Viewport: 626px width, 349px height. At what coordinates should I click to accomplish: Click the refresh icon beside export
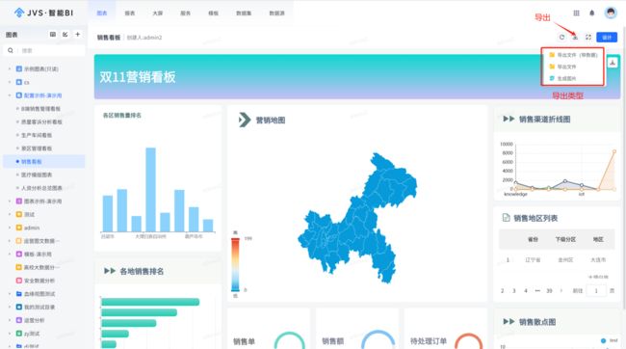pos(561,38)
